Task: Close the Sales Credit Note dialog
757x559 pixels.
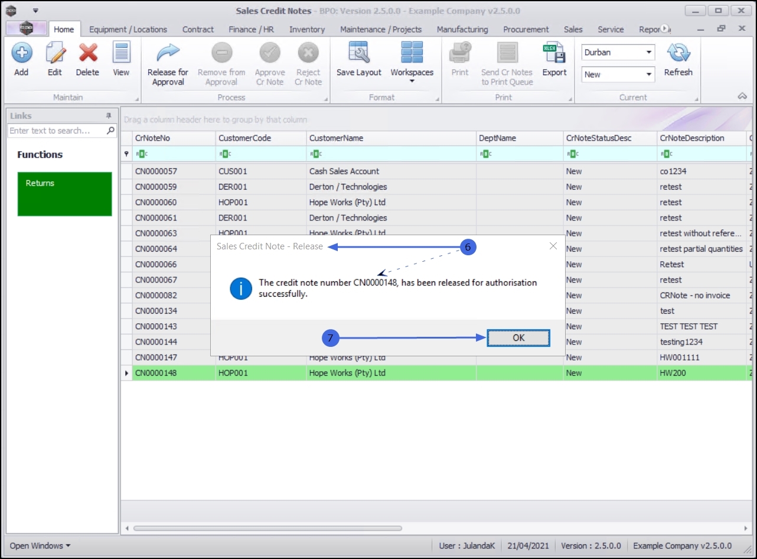Action: click(553, 246)
